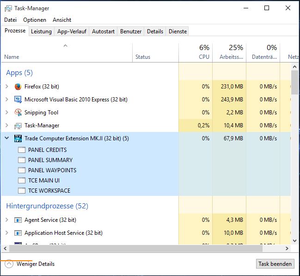
Task: Click the vertical scrollbar up arrow
Action: click(294, 67)
